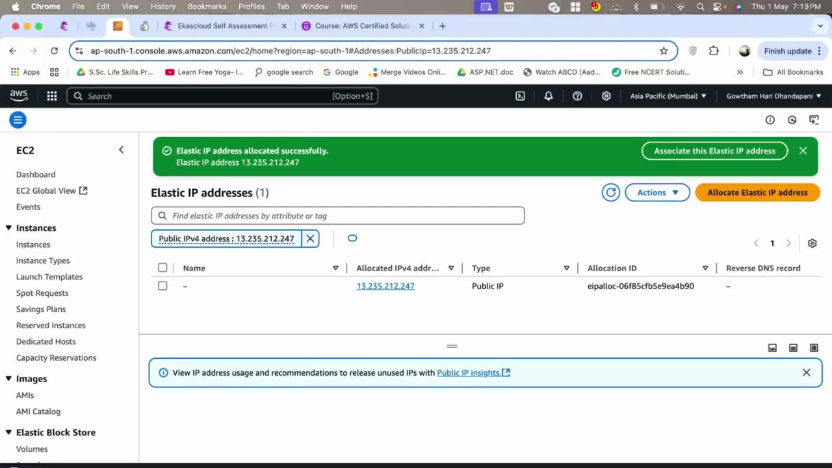
Task: Reload the browser page
Action: (55, 51)
